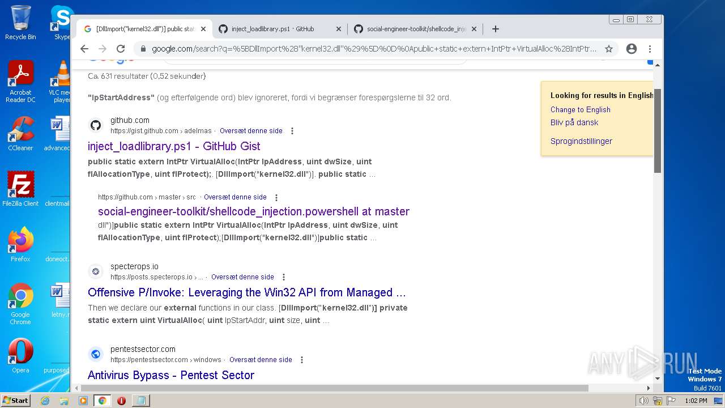Go back in Chrome
The image size is (725, 408).
(x=84, y=49)
